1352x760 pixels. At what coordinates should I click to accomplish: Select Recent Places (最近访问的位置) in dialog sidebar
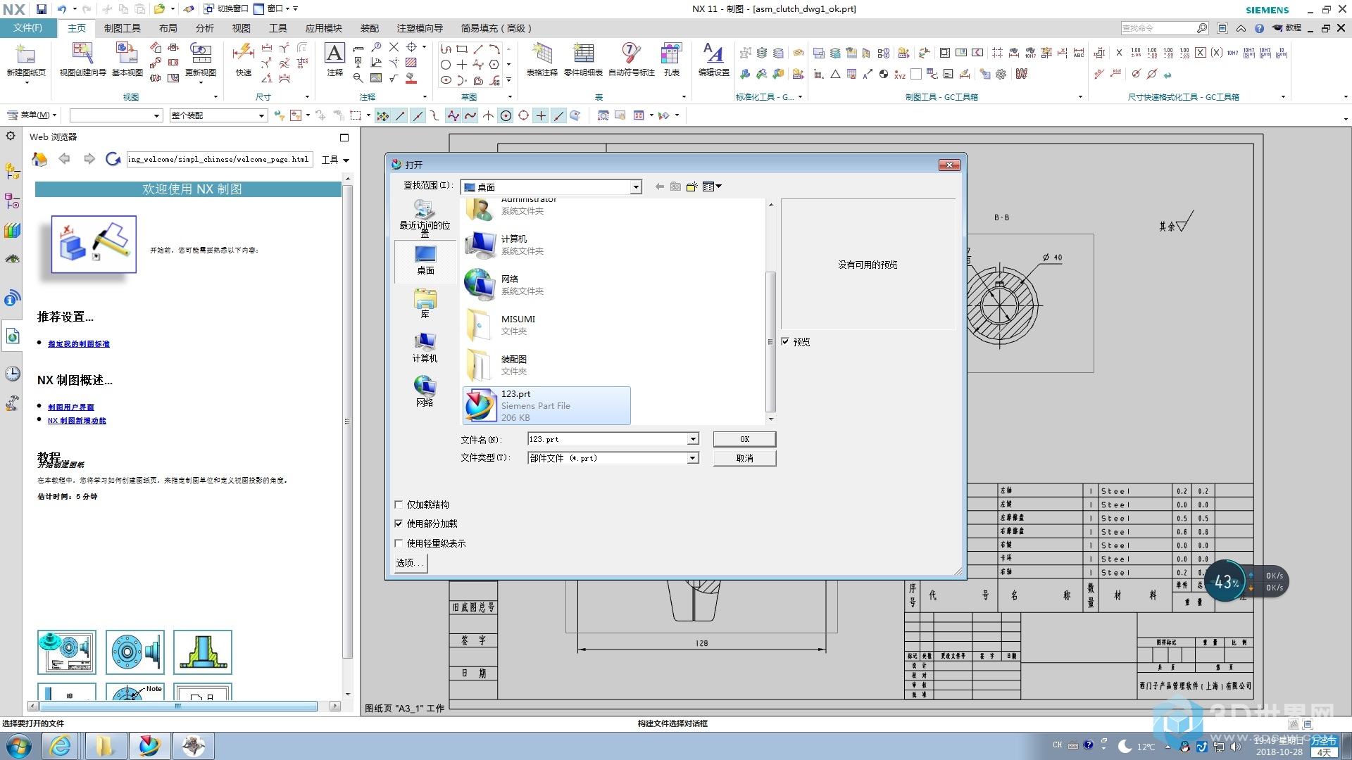425,218
